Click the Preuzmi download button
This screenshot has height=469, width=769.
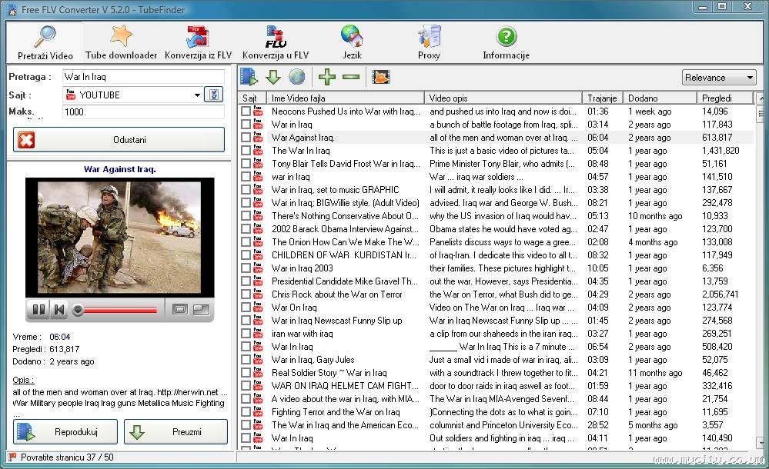(x=176, y=432)
